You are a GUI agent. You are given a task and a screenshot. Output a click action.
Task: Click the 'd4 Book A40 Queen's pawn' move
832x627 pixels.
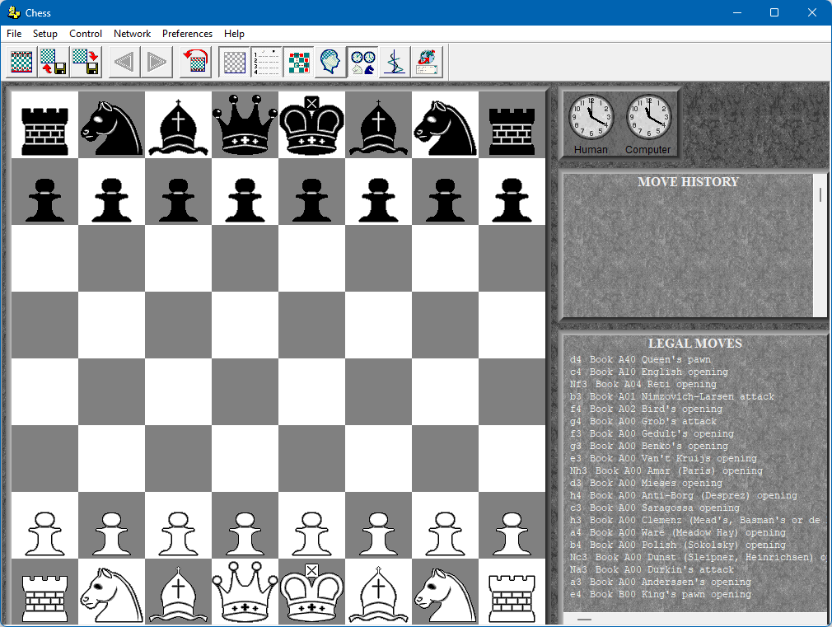(x=640, y=359)
